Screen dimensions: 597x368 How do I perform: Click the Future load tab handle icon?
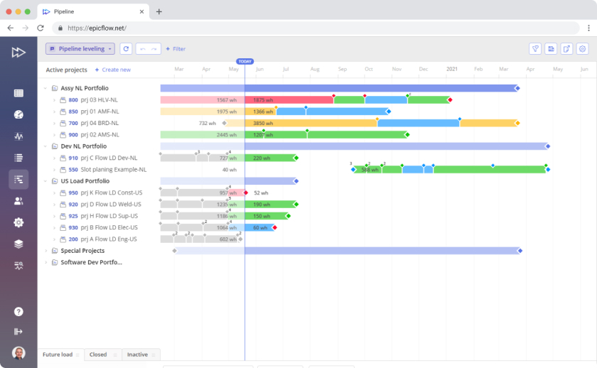(77, 355)
